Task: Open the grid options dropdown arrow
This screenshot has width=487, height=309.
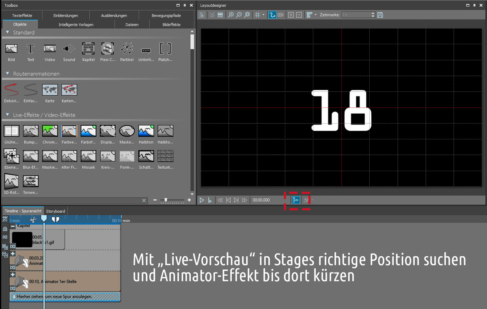Action: (x=263, y=15)
